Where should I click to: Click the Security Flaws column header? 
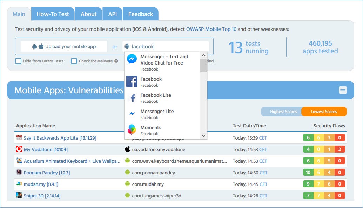click(329, 126)
